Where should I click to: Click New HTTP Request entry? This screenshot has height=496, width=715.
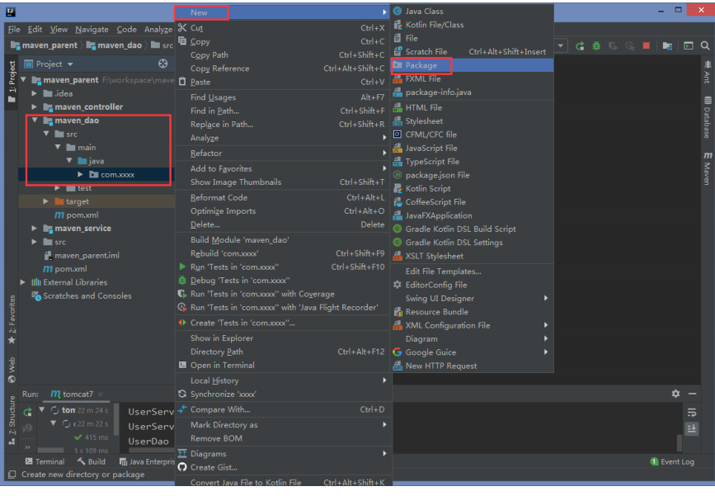tap(473, 366)
